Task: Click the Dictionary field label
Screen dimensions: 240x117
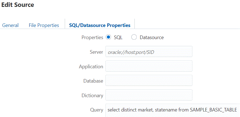Action: [92, 96]
